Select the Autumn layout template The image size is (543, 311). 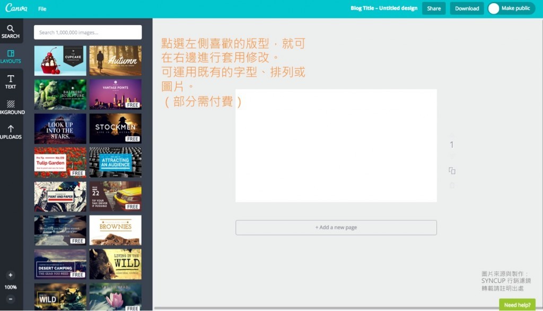(x=116, y=60)
